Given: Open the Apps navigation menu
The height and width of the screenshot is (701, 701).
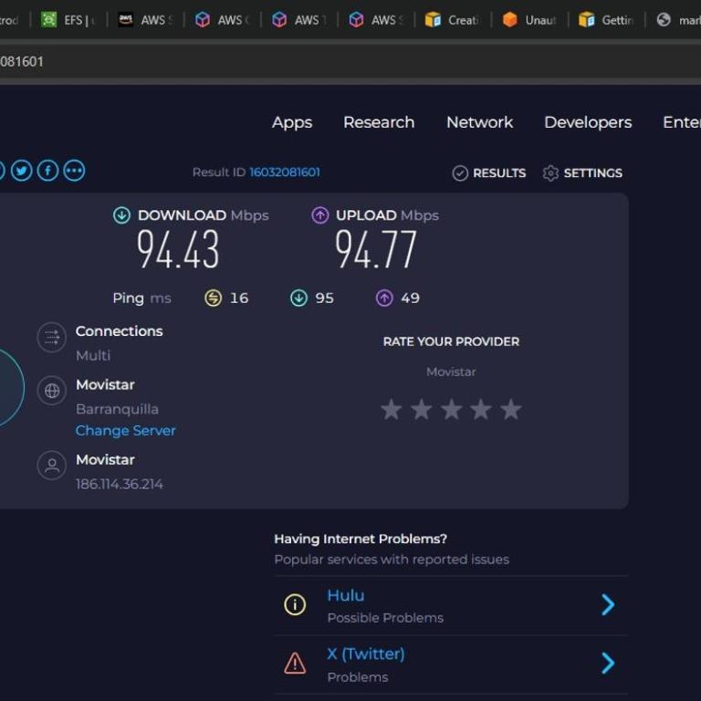Looking at the screenshot, I should pos(292,122).
